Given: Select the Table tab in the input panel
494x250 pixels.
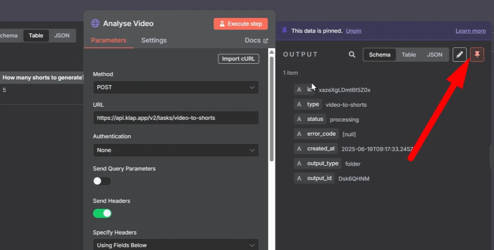Looking at the screenshot, I should [x=36, y=36].
